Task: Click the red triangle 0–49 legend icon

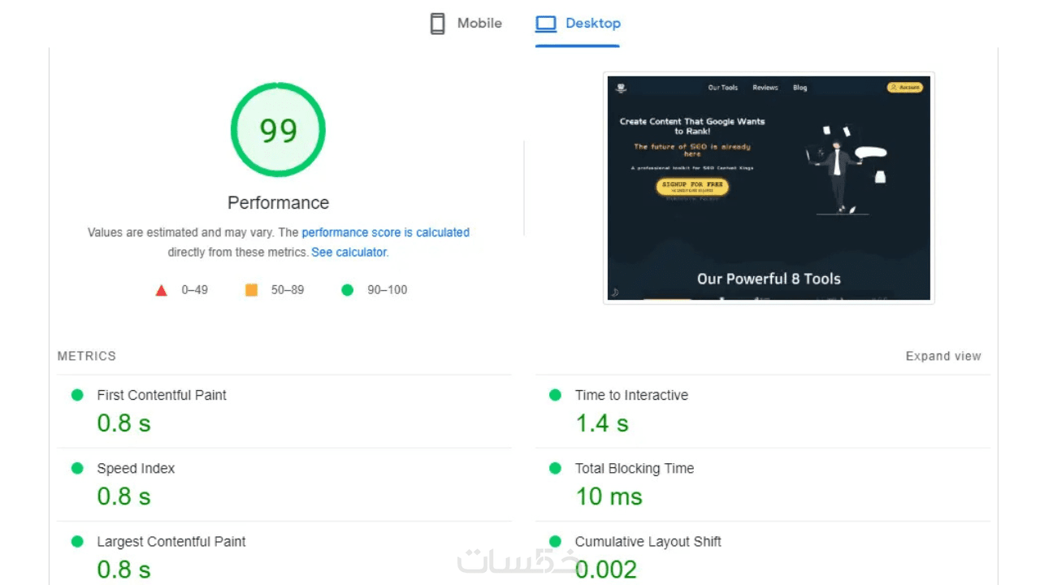Action: pyautogui.click(x=161, y=290)
